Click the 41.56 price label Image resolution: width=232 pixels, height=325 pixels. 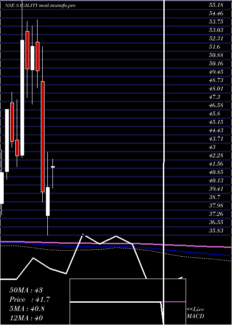coord(216,164)
